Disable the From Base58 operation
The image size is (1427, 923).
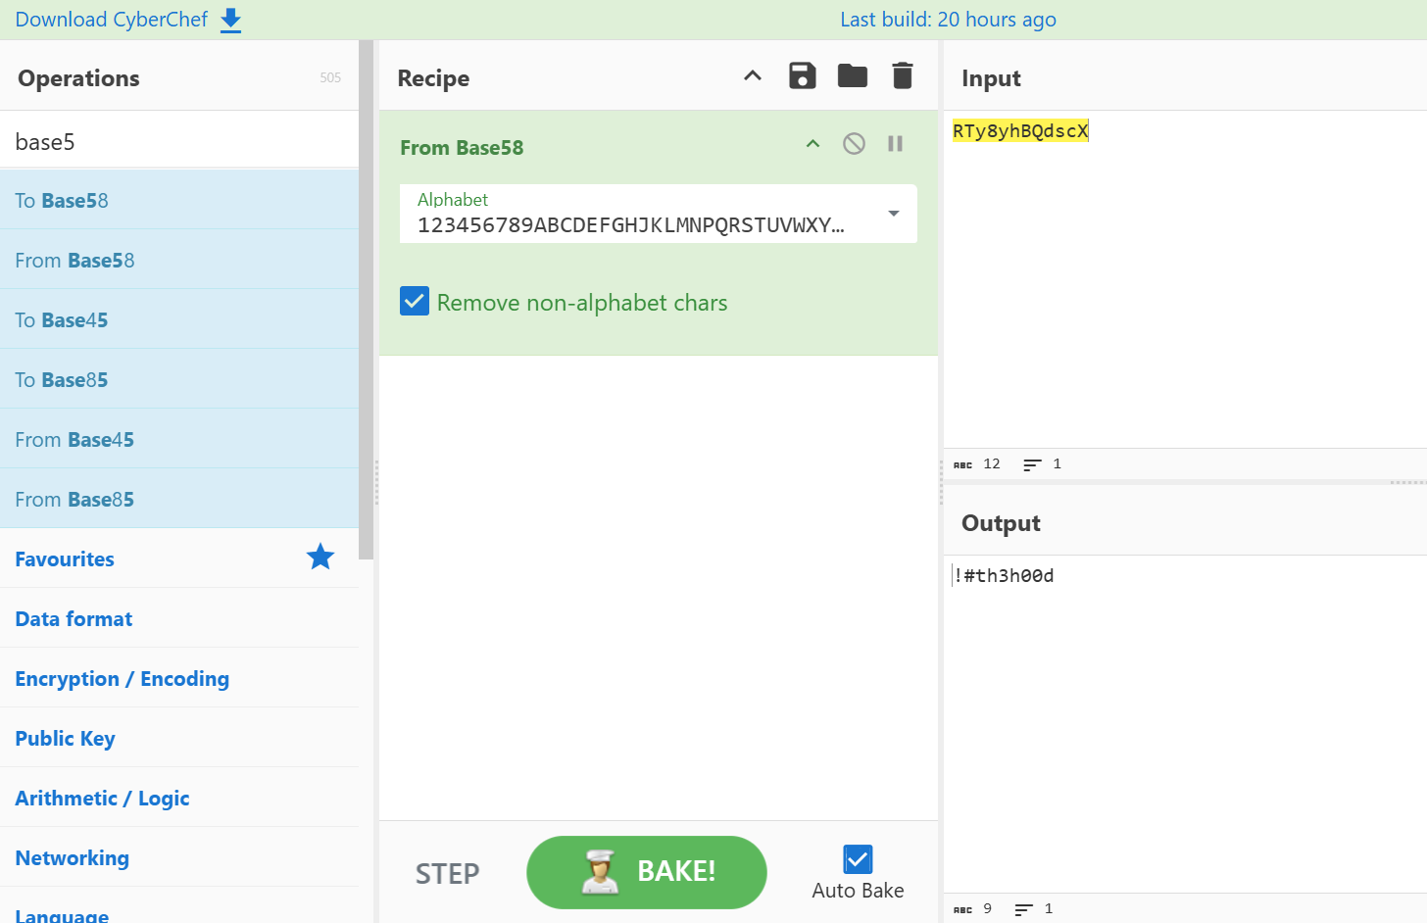855,144
